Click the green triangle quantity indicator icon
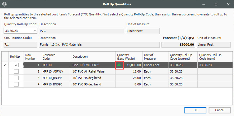This screenshot has height=116, width=234. [x=119, y=65]
